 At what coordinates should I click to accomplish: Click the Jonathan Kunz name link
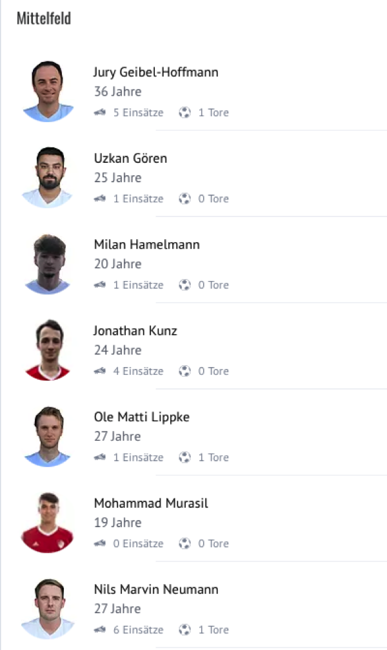[x=135, y=331]
